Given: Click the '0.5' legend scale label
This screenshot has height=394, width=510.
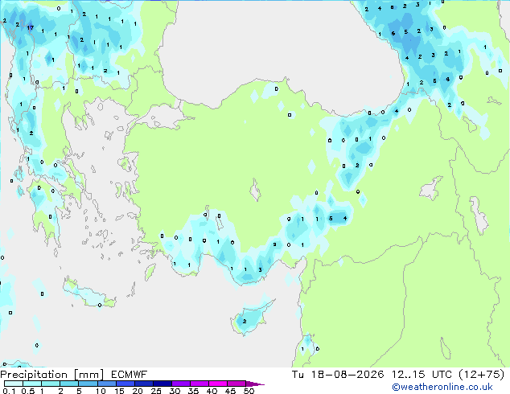Looking at the screenshot, I should coord(28,391).
